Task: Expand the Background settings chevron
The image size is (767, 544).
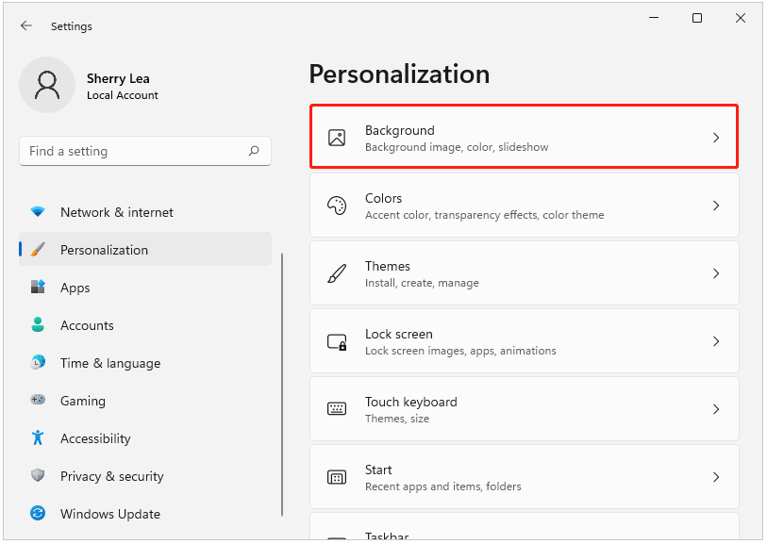Action: pyautogui.click(x=715, y=137)
